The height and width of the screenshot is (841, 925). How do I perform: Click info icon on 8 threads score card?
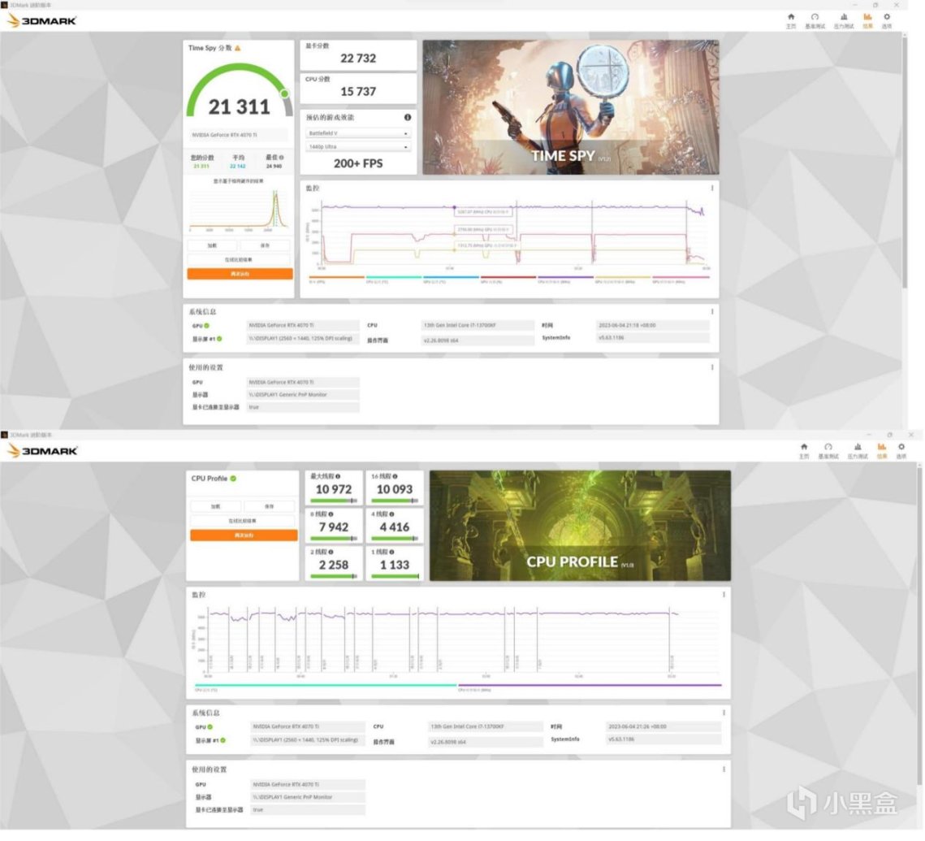331,514
